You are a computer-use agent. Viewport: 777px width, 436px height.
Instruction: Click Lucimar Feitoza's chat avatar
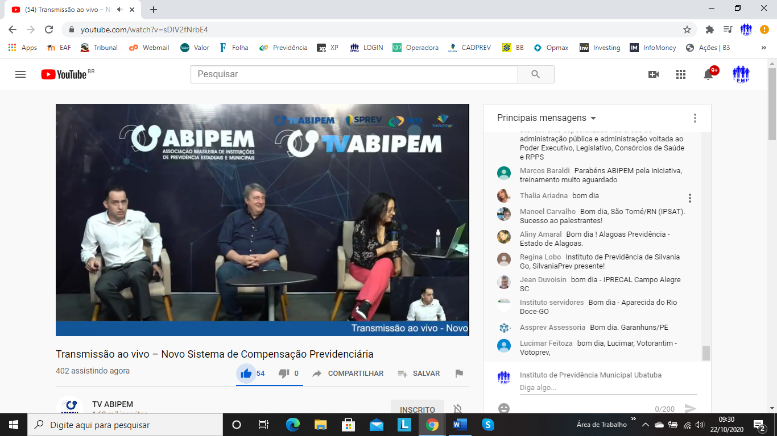pyautogui.click(x=504, y=346)
